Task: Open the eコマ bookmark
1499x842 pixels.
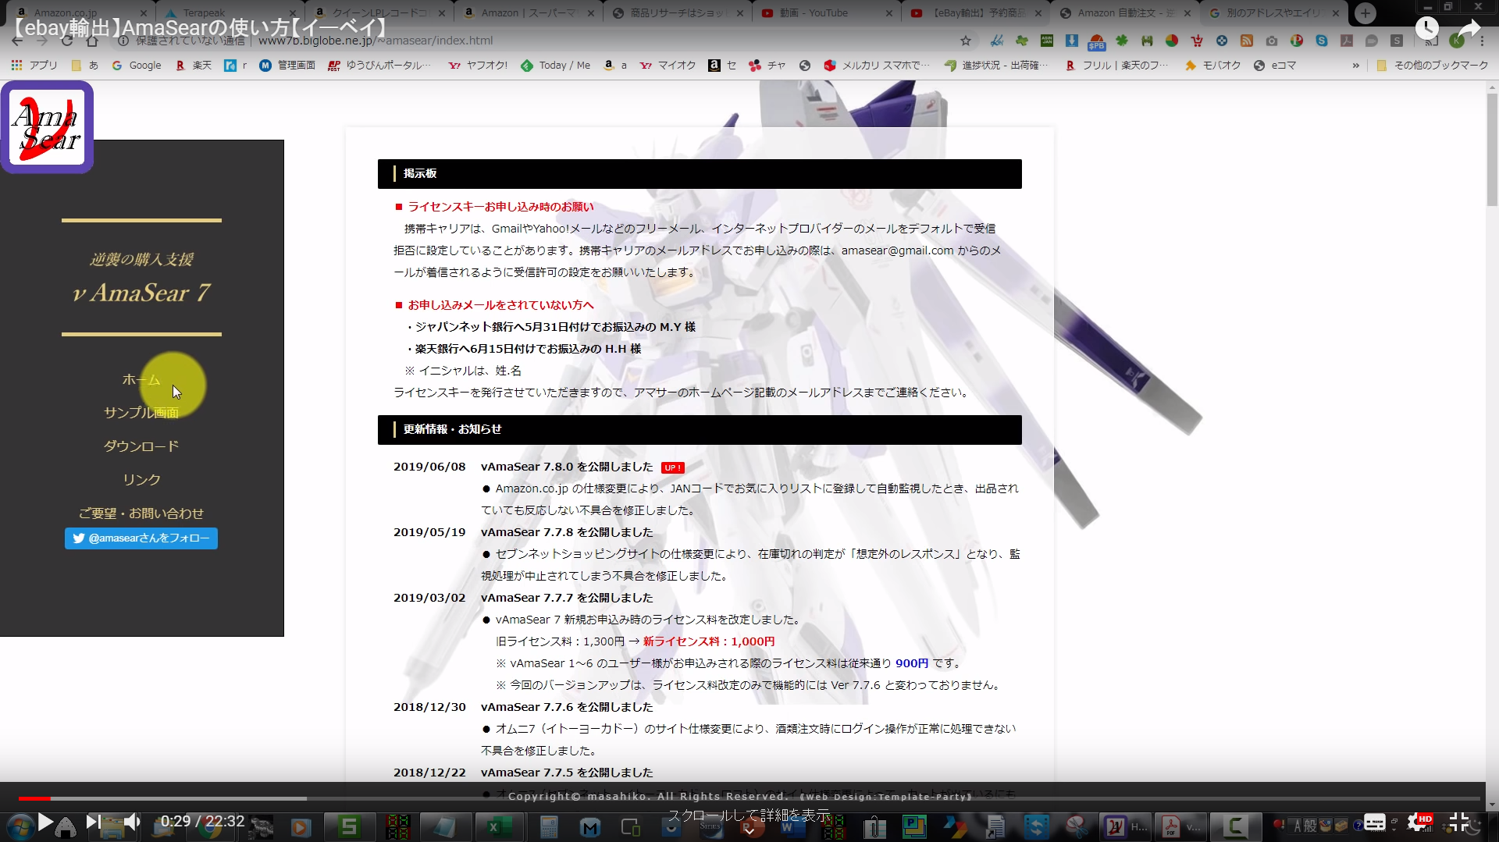Action: 1275,66
